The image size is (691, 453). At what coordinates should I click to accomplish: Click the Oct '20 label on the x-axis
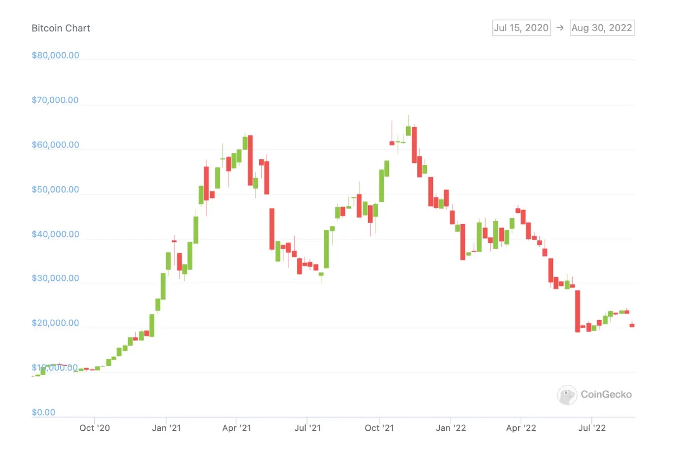click(x=95, y=428)
